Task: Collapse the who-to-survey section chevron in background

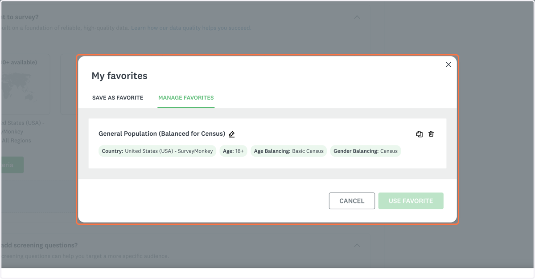Action: 357,17
